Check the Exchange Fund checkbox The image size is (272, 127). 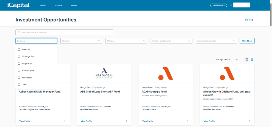[x=19, y=57]
